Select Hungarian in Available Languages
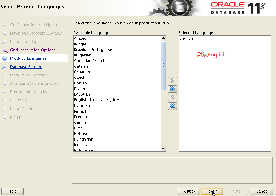Screen dimensions: 276x196 [x=117, y=140]
